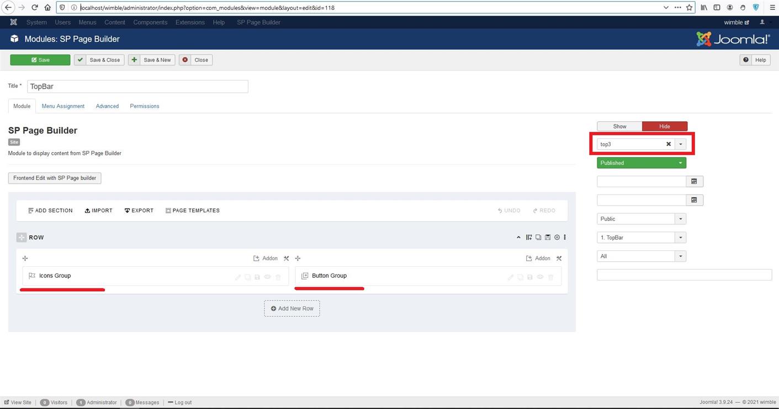
Task: Switch to the Advanced tab
Action: coord(107,106)
